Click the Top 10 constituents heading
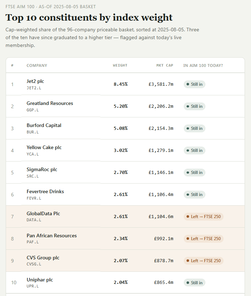Image resolution: width=251 pixels, height=296 pixels. 89,18
